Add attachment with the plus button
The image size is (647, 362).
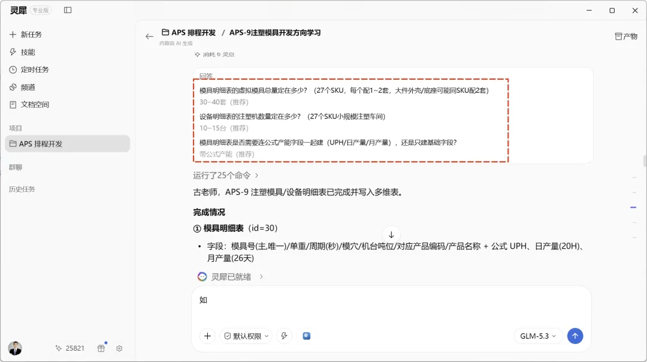tap(207, 336)
